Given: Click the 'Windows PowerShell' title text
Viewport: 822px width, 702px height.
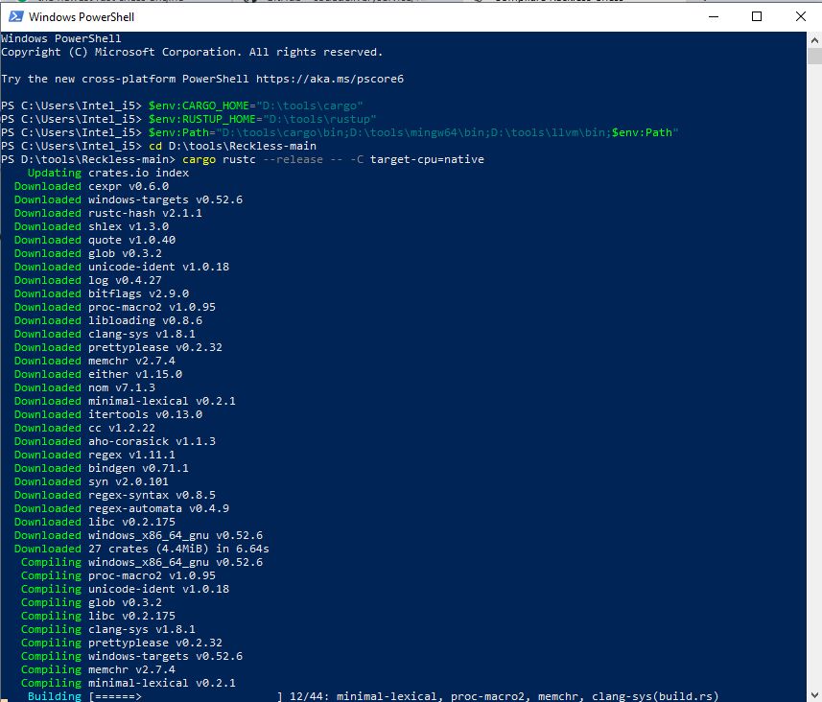Looking at the screenshot, I should pyautogui.click(x=82, y=16).
